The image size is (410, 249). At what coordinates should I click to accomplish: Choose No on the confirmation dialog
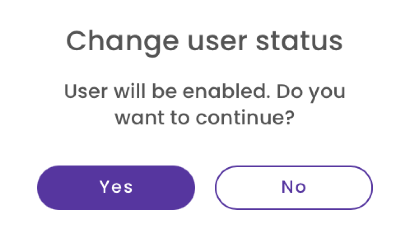coord(293,187)
